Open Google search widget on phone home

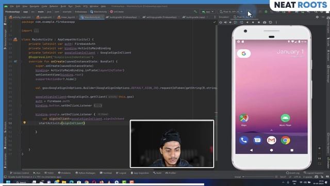click(244, 54)
